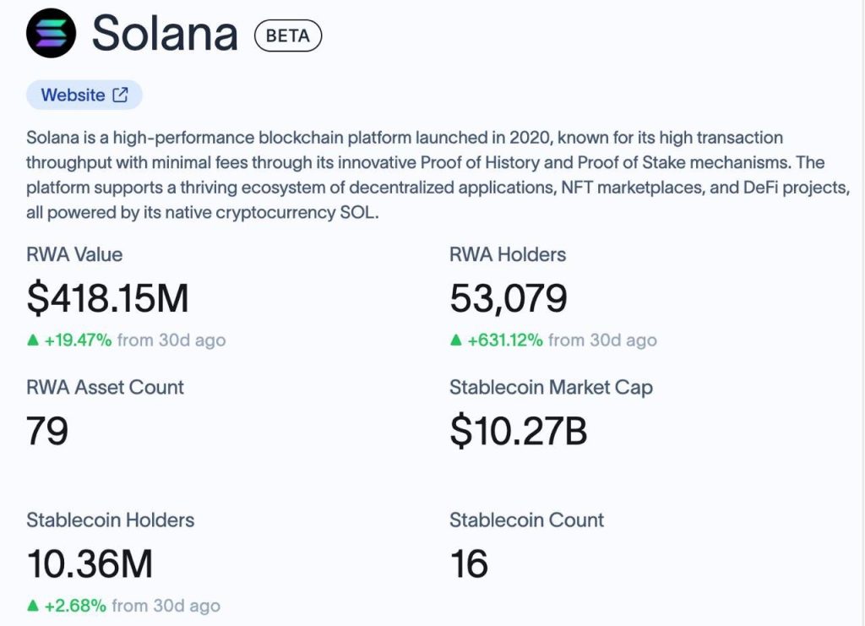This screenshot has height=626, width=865.
Task: Click the Solana logo icon
Action: [52, 34]
